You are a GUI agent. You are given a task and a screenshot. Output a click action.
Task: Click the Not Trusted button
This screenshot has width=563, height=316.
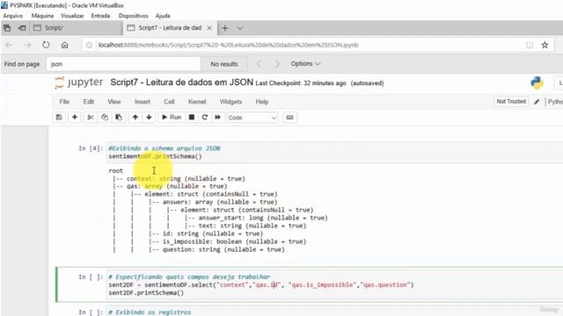(511, 102)
